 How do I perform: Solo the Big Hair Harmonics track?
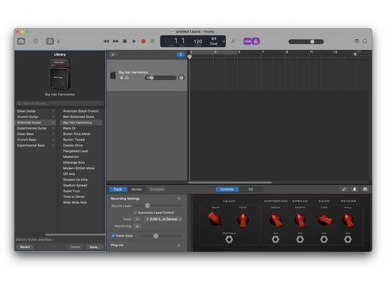126,77
